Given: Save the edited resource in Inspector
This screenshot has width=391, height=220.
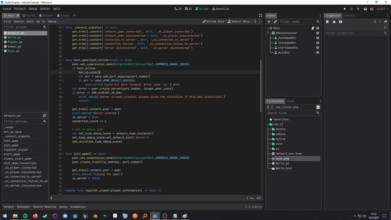Looking at the screenshot, I should (x=340, y=22).
